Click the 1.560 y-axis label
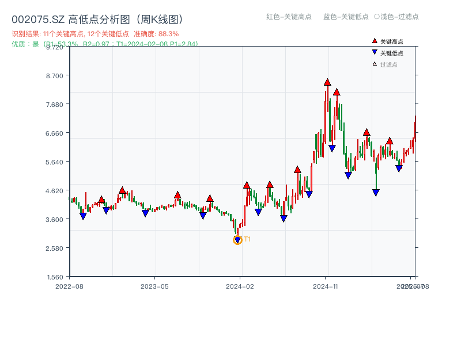The width and height of the screenshot is (461, 345). point(55,277)
